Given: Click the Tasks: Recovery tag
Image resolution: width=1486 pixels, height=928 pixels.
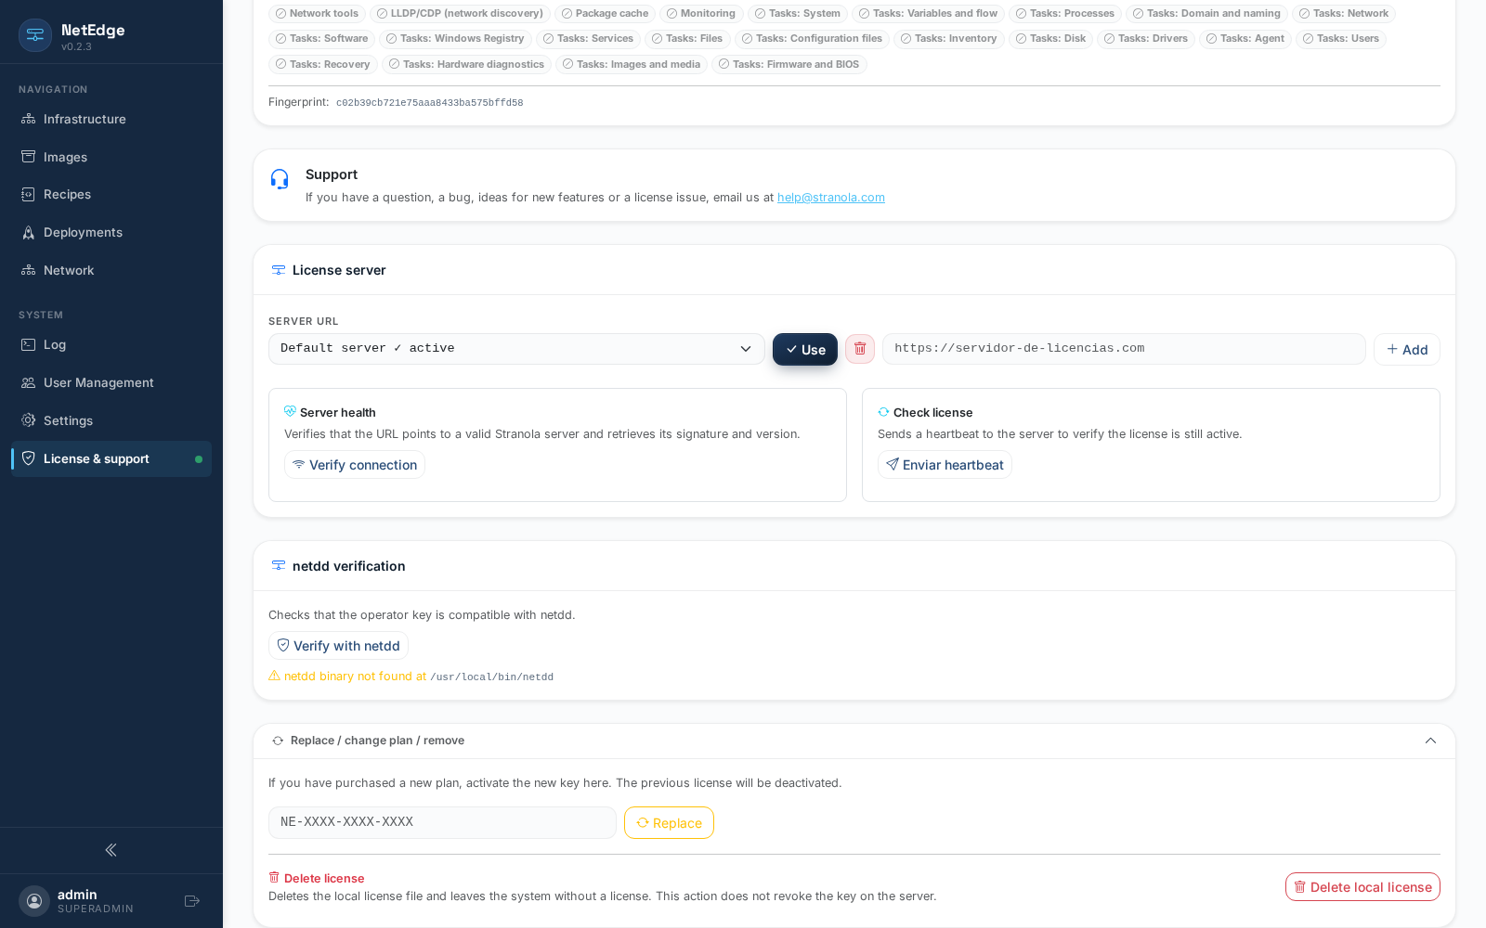Looking at the screenshot, I should click(x=323, y=65).
